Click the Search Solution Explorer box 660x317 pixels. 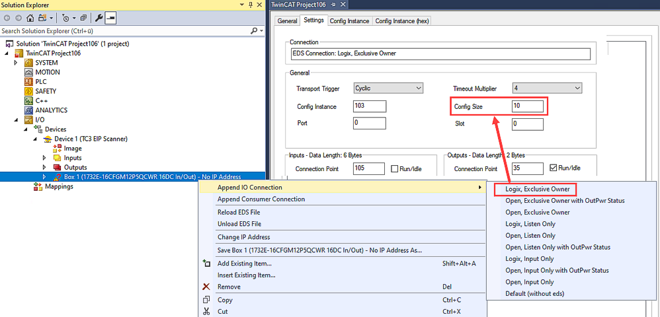click(125, 31)
